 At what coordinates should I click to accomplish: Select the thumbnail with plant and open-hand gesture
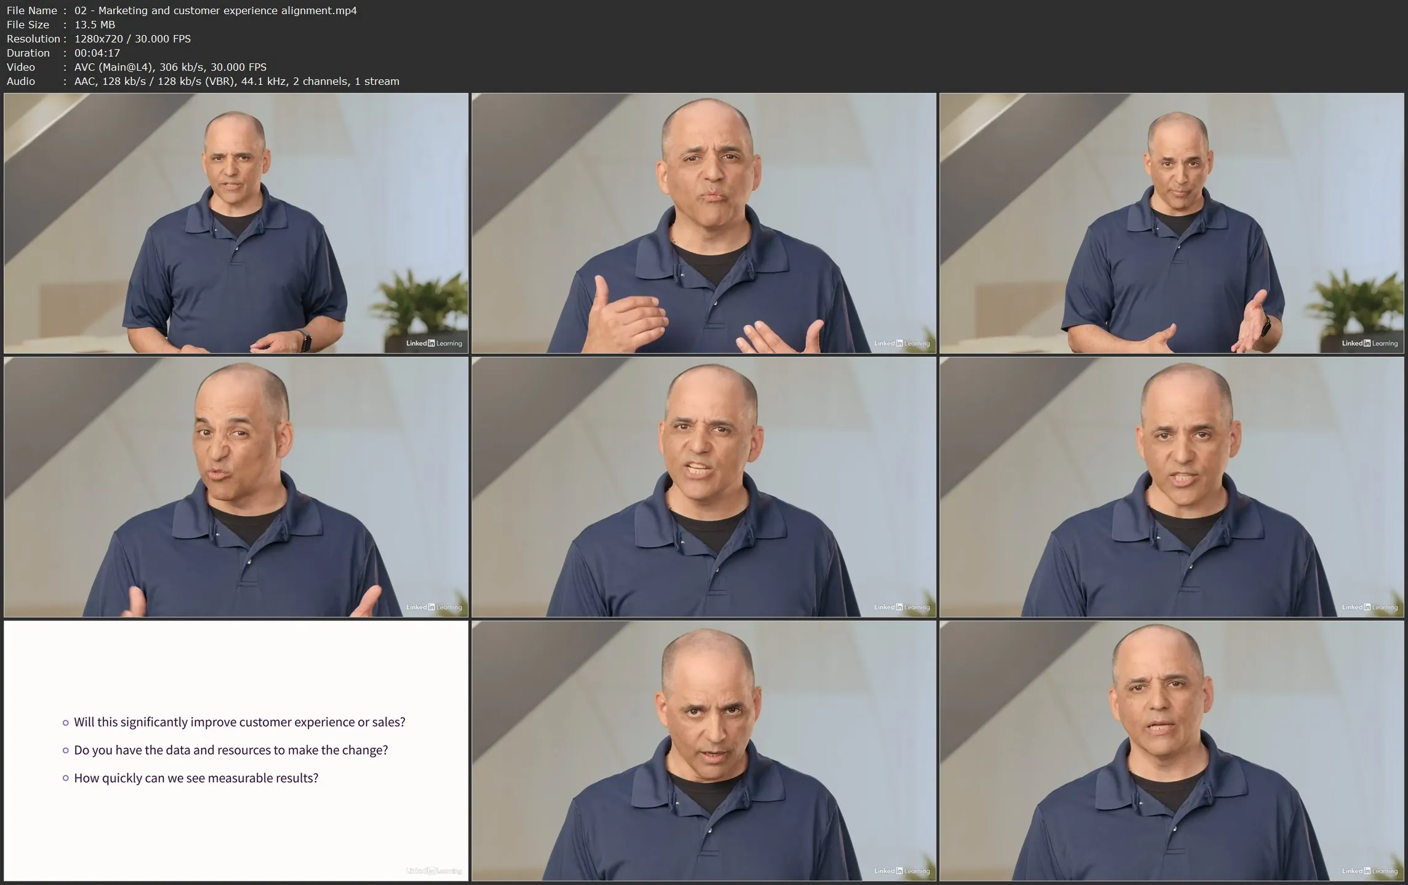tap(1172, 223)
